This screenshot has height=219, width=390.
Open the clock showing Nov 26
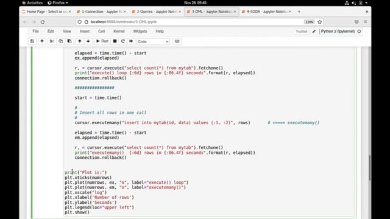tap(195, 2)
